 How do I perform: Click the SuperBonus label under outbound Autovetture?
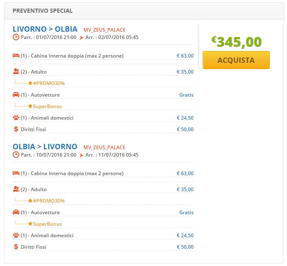[x=47, y=106]
